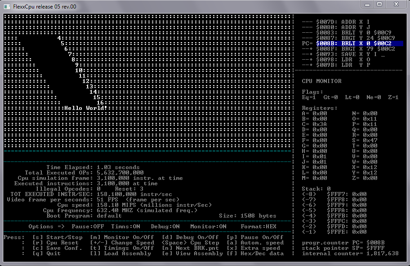Click the <Space> Cpu Step command

click(190, 243)
